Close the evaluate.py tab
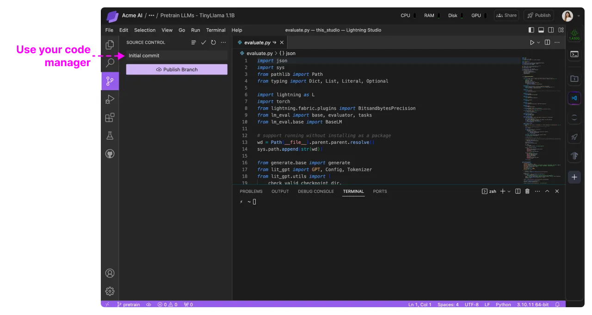The height and width of the screenshot is (315, 592). 282,43
